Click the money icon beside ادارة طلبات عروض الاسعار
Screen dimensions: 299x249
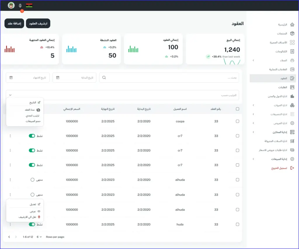tap(292, 150)
